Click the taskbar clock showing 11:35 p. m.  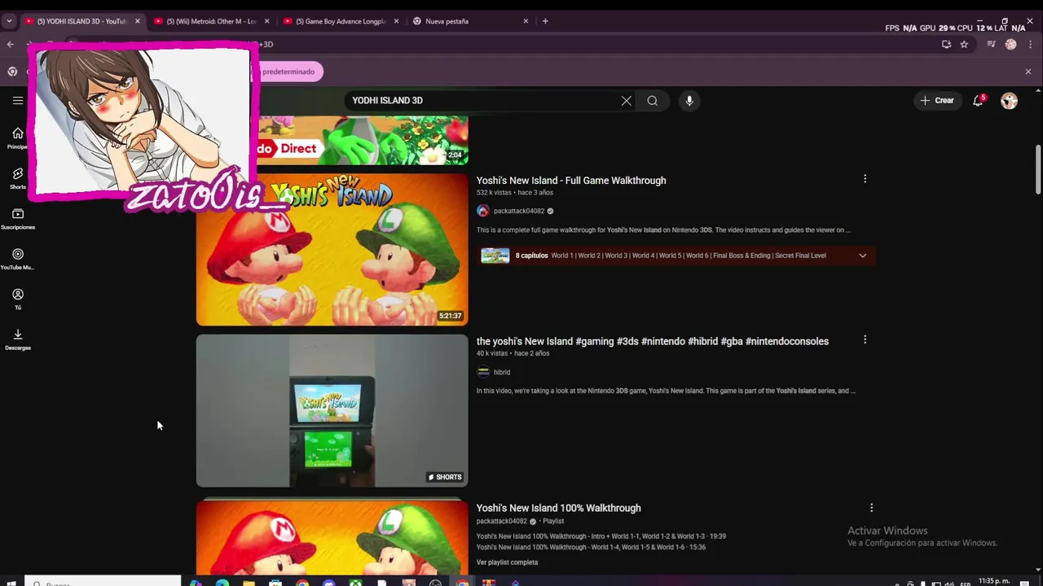click(994, 582)
